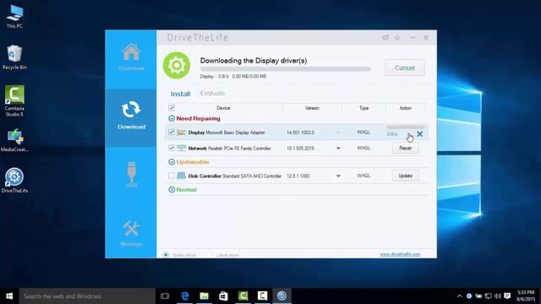Switch to the Install tab
The image size is (541, 304).
click(x=180, y=94)
